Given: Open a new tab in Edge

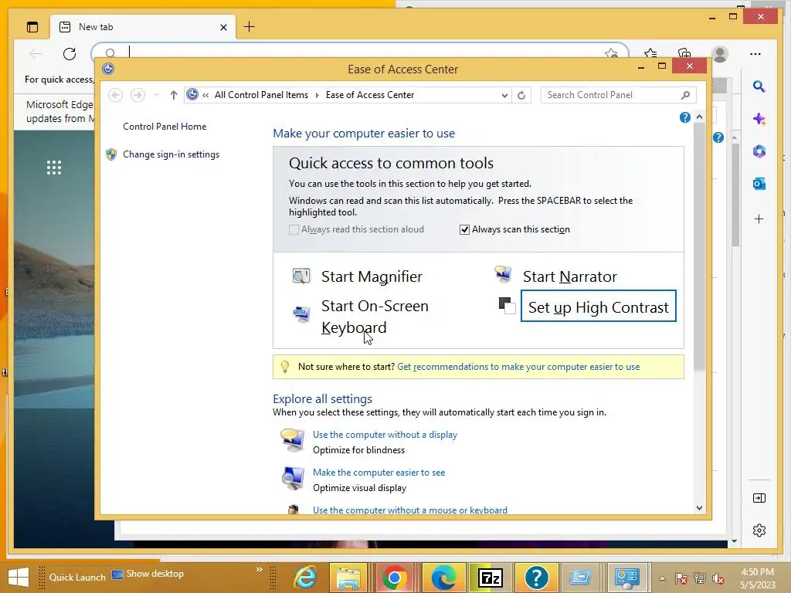Looking at the screenshot, I should [x=250, y=27].
